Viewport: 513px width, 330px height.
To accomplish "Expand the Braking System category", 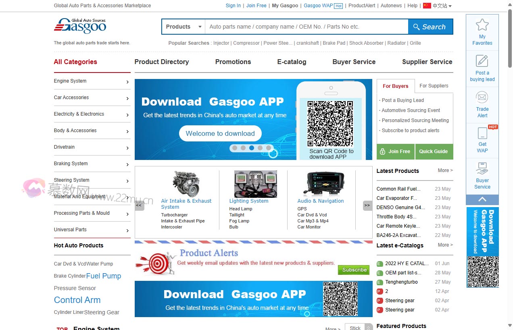I will point(92,164).
